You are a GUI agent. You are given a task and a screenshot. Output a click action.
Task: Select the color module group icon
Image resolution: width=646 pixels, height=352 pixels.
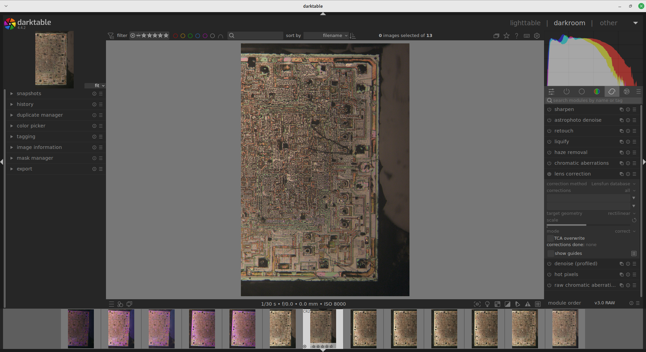597,91
